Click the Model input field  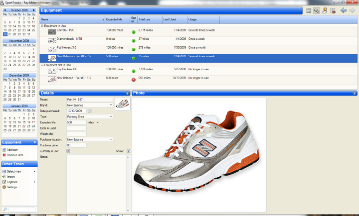click(x=90, y=100)
